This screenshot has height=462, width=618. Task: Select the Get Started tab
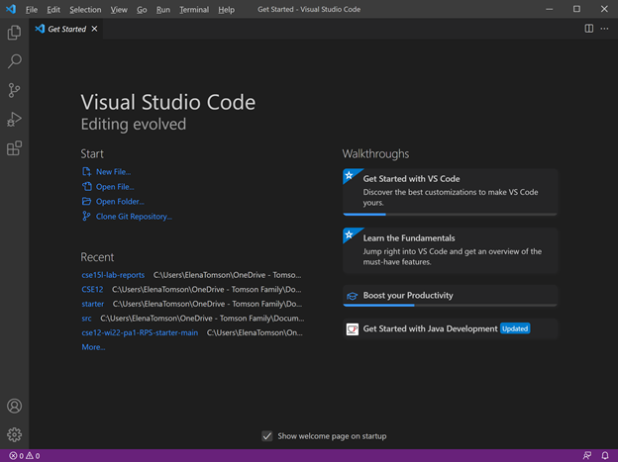pyautogui.click(x=66, y=29)
